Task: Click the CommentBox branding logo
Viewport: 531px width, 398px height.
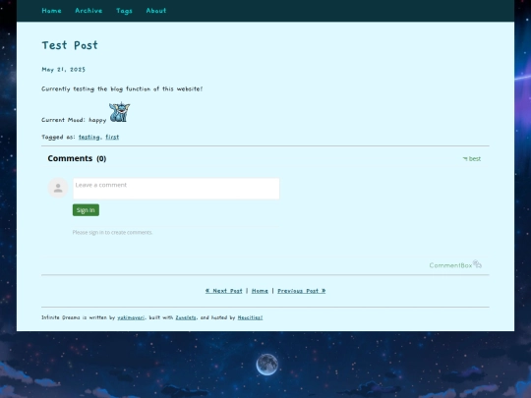Action: (455, 264)
